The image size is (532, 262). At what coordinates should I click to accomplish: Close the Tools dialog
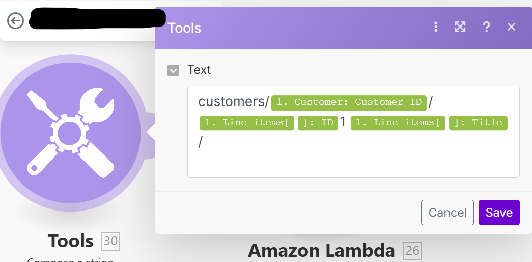[512, 27]
